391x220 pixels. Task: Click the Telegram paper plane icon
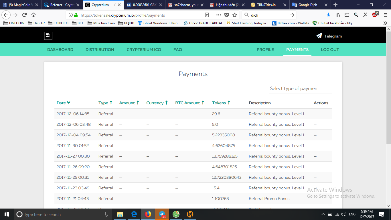click(319, 36)
